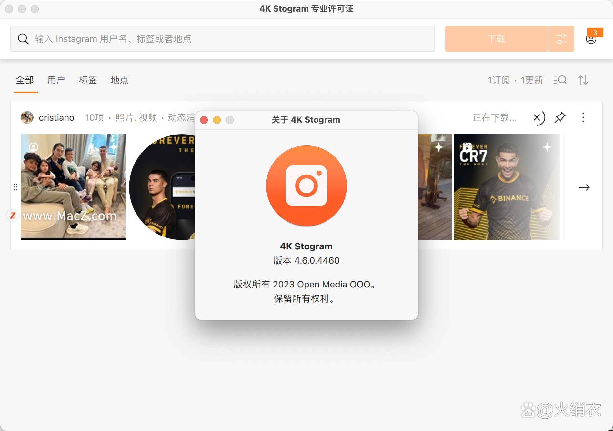Open the sort order arrows icon
This screenshot has height=431, width=613.
(x=583, y=80)
